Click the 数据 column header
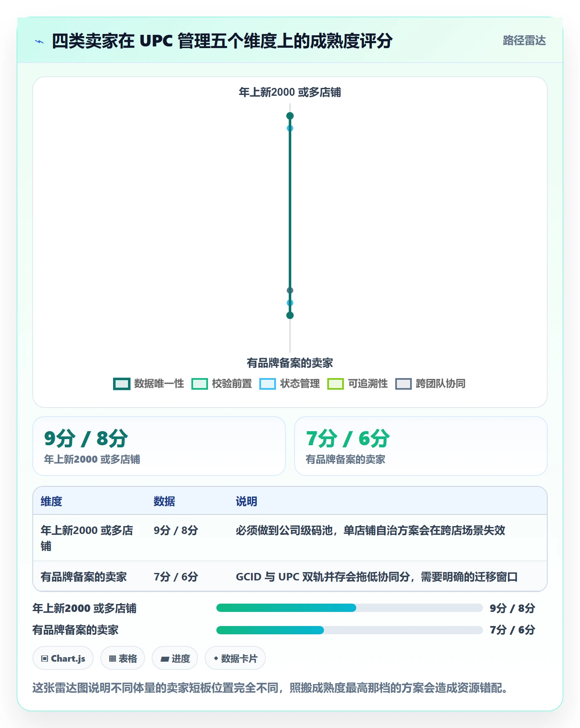580x728 pixels. point(164,502)
